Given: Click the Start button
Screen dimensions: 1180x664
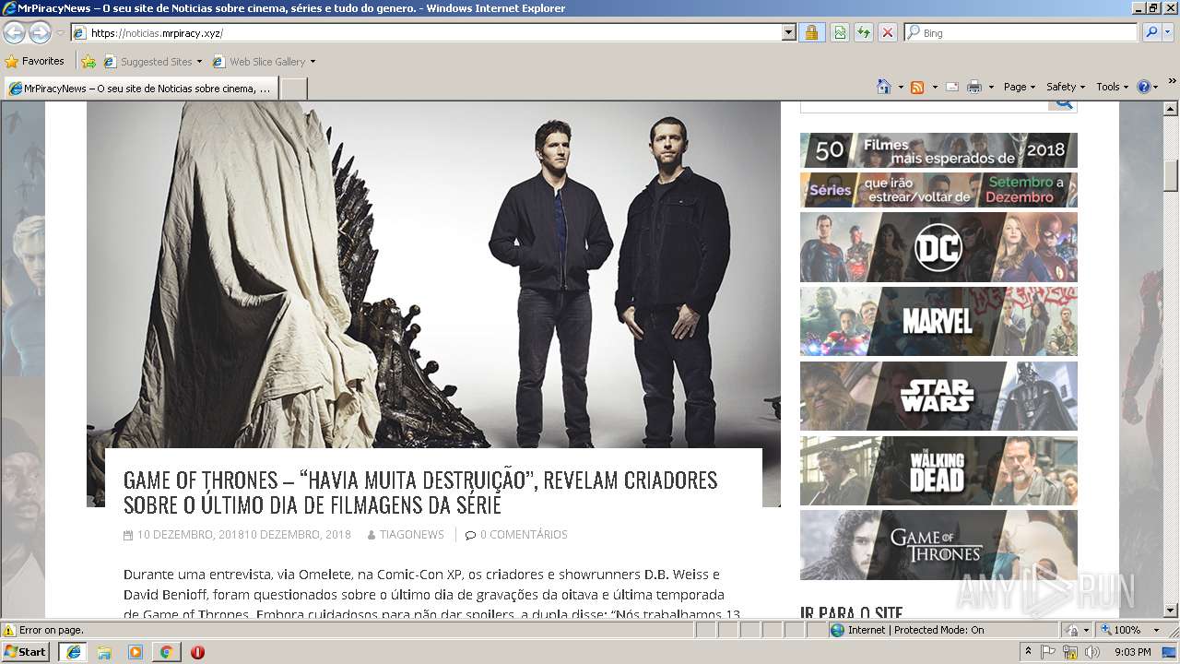Looking at the screenshot, I should click(x=26, y=651).
